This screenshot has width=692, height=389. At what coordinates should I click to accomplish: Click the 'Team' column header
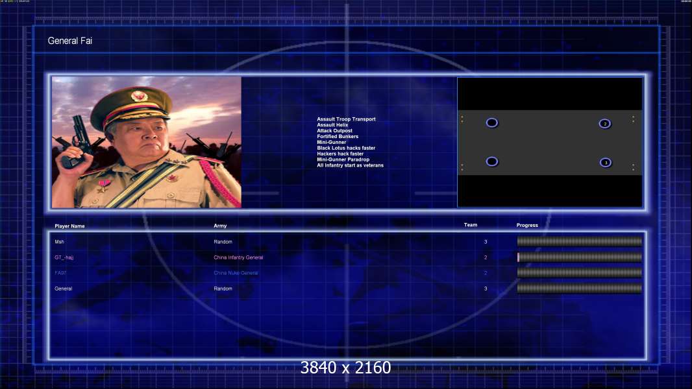click(471, 225)
